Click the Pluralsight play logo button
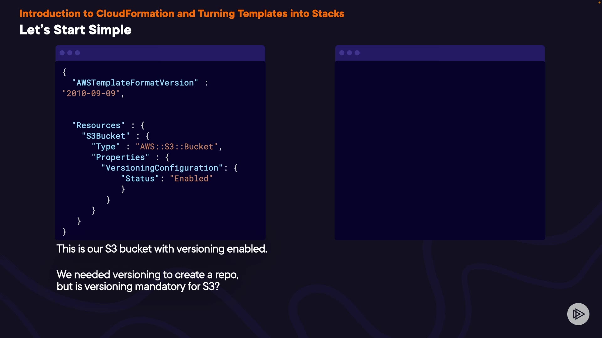602x338 pixels. pyautogui.click(x=578, y=314)
